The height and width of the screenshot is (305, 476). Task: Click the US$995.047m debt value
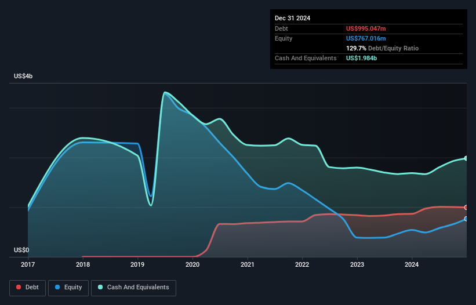pos(366,28)
